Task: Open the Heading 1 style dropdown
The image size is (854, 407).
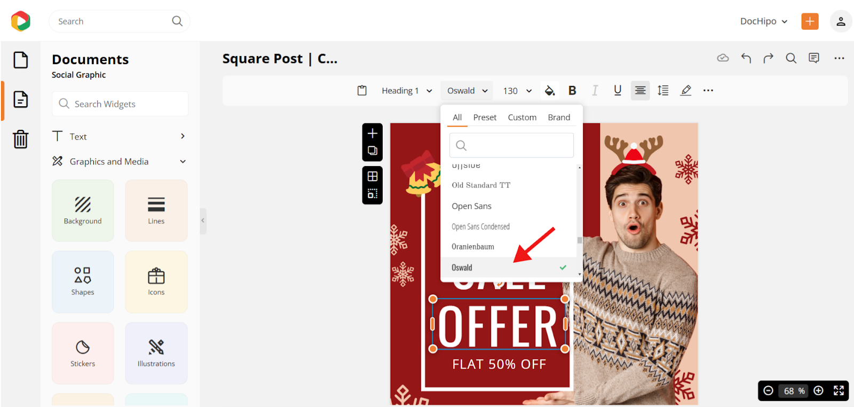Action: point(407,91)
